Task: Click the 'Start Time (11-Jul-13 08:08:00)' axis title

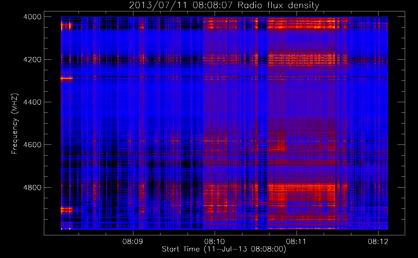Action: 224,249
